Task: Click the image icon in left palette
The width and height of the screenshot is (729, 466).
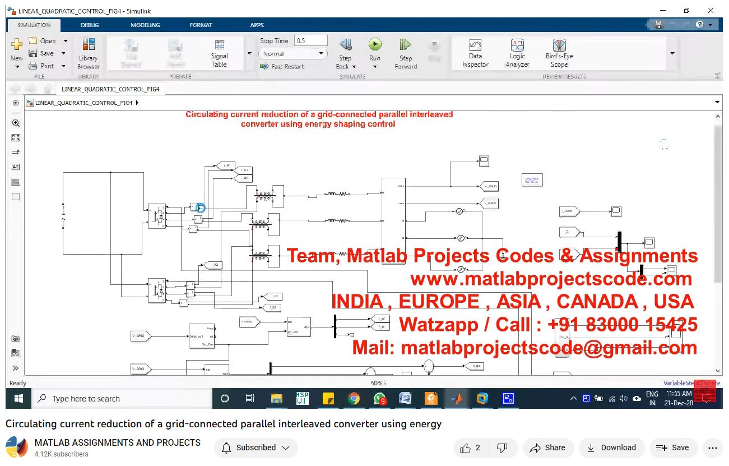Action: tap(16, 182)
